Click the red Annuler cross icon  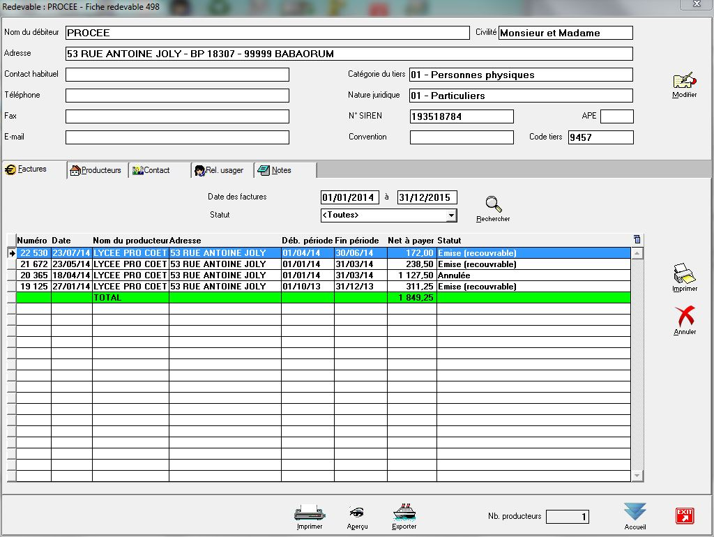point(685,317)
